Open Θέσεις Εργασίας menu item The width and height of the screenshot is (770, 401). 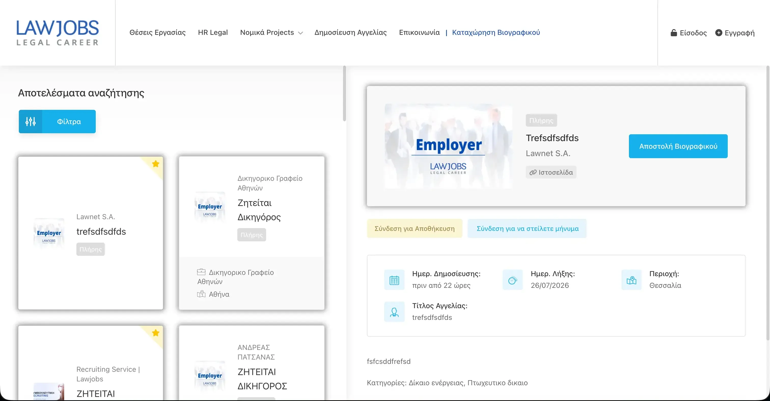tap(157, 33)
